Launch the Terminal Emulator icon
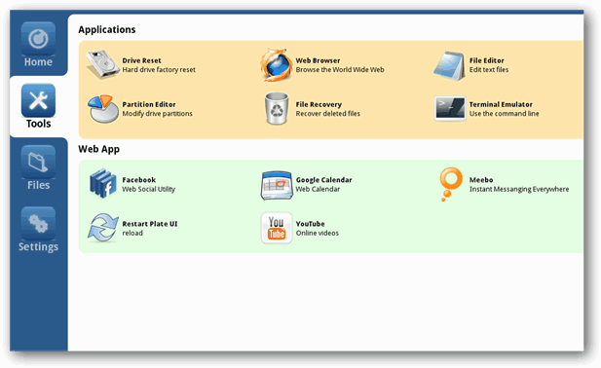This screenshot has height=368, width=601. click(x=450, y=108)
